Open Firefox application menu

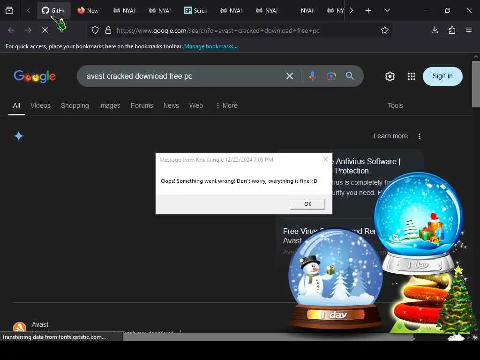(469, 30)
